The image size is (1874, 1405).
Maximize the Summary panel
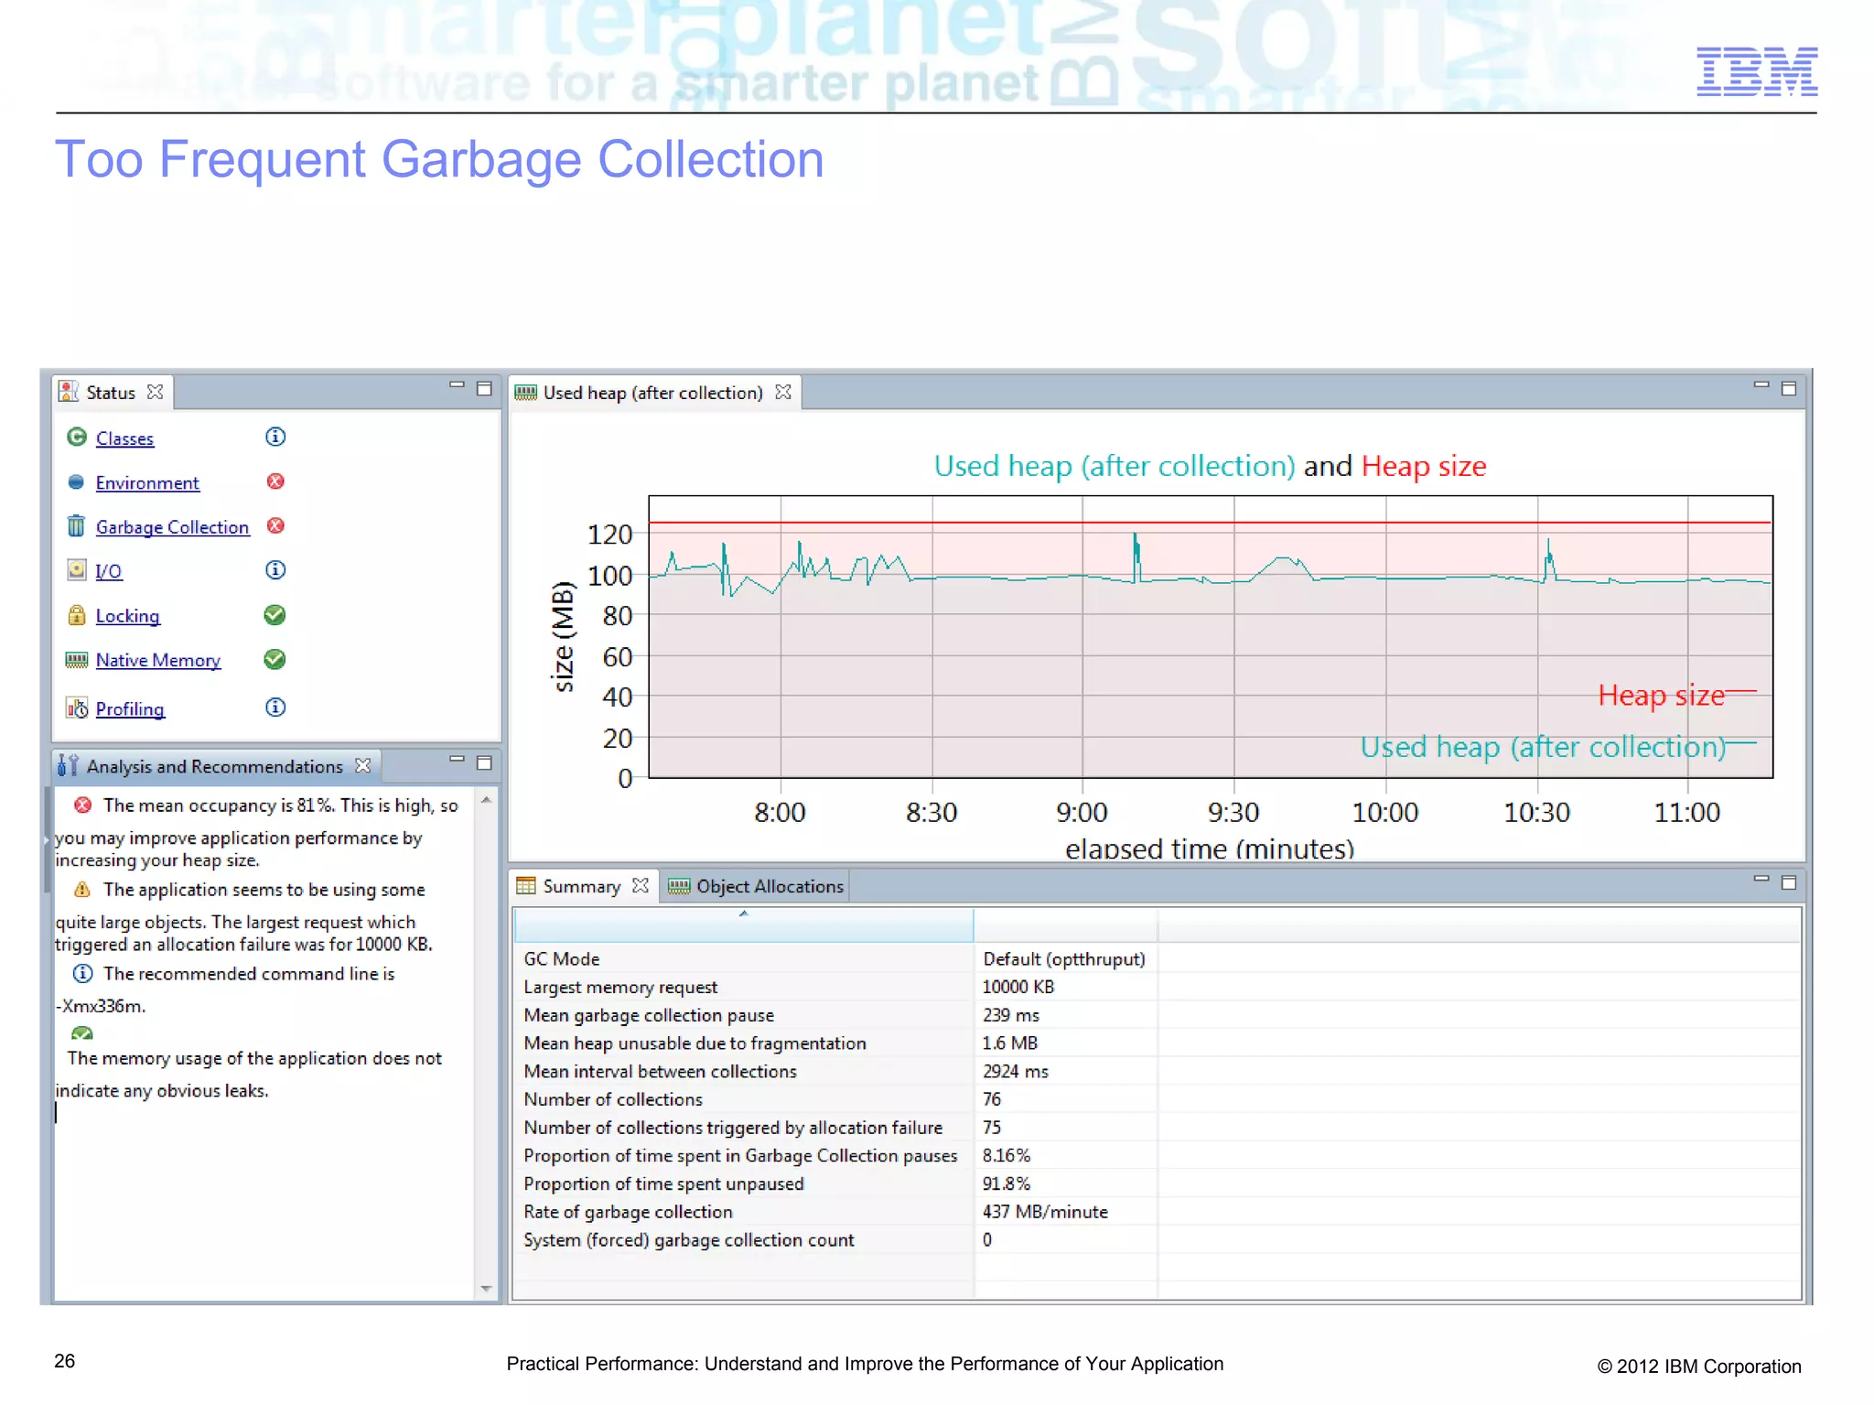(x=1790, y=882)
